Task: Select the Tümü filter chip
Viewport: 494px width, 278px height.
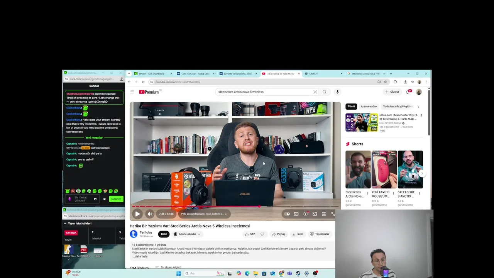Action: (351, 107)
